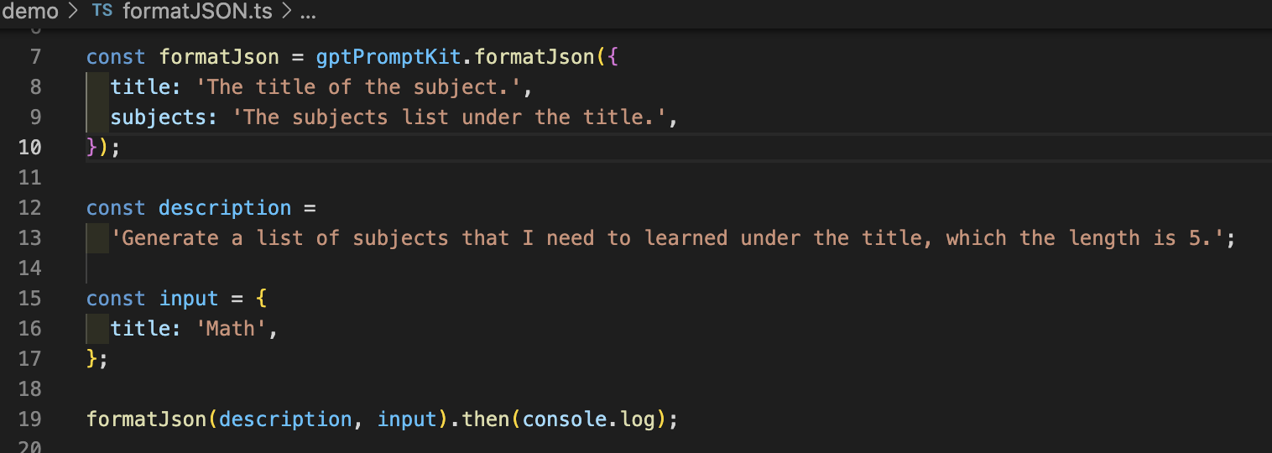Open the chevron after formatJSON.ts breadcrumb

[x=286, y=12]
